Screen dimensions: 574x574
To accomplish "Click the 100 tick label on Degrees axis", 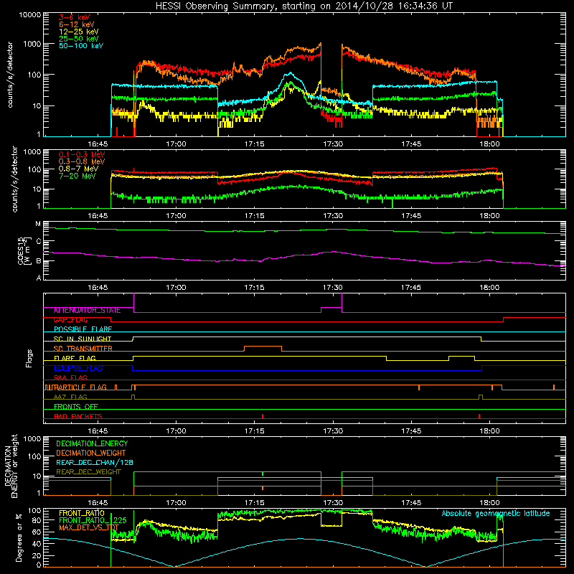I will tap(34, 511).
